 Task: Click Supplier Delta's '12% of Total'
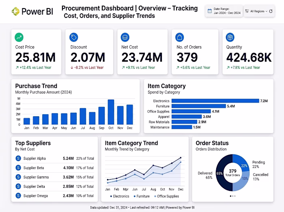(85, 186)
